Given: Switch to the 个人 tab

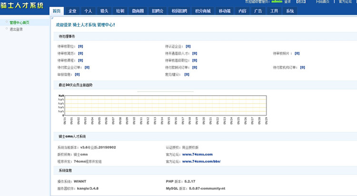Looking at the screenshot, I should click(88, 10).
